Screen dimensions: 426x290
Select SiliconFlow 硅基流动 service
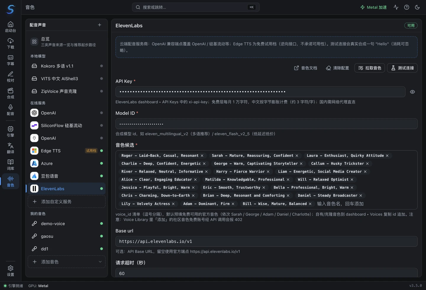[67, 126]
